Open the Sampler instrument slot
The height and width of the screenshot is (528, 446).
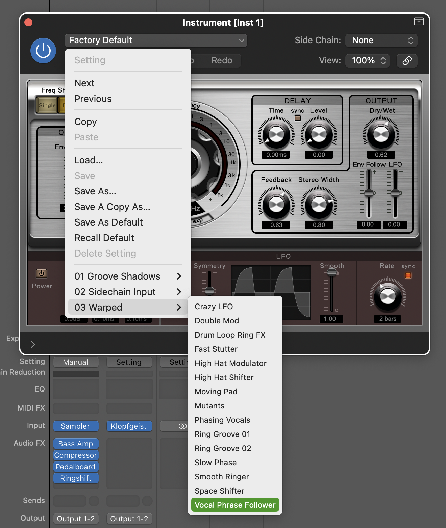tap(76, 426)
